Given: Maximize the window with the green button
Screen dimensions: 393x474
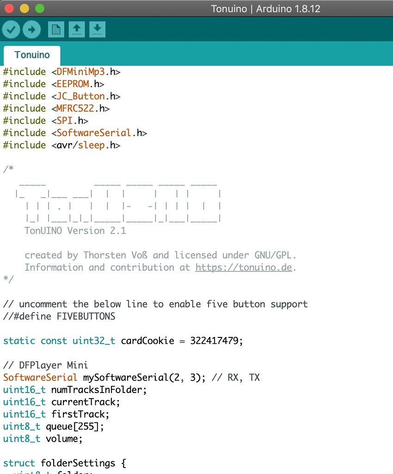Looking at the screenshot, I should coord(40,8).
